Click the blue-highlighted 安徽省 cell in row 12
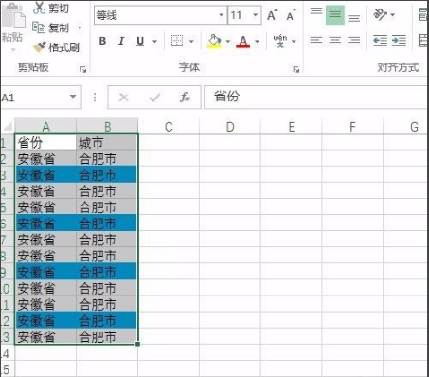 [x=45, y=320]
